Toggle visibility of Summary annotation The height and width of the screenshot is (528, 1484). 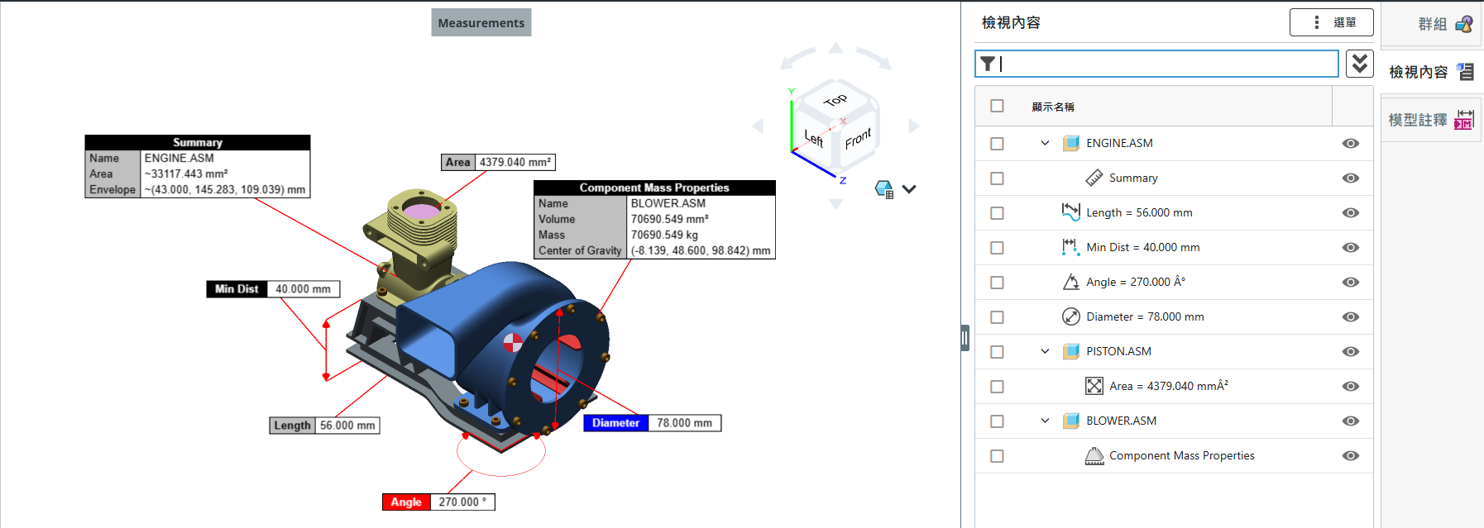point(1351,178)
